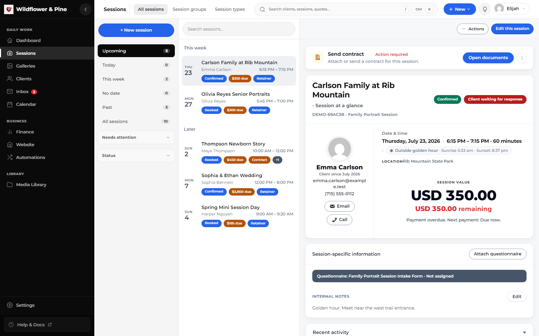Click the contract document icon in Send contract card
The width and height of the screenshot is (539, 336).
pos(317,57)
